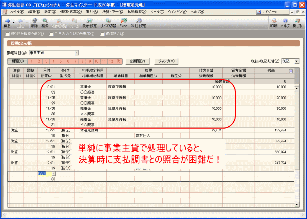
Task: Enable 絞り込み機能を使う checkbox
Action: tap(8, 34)
